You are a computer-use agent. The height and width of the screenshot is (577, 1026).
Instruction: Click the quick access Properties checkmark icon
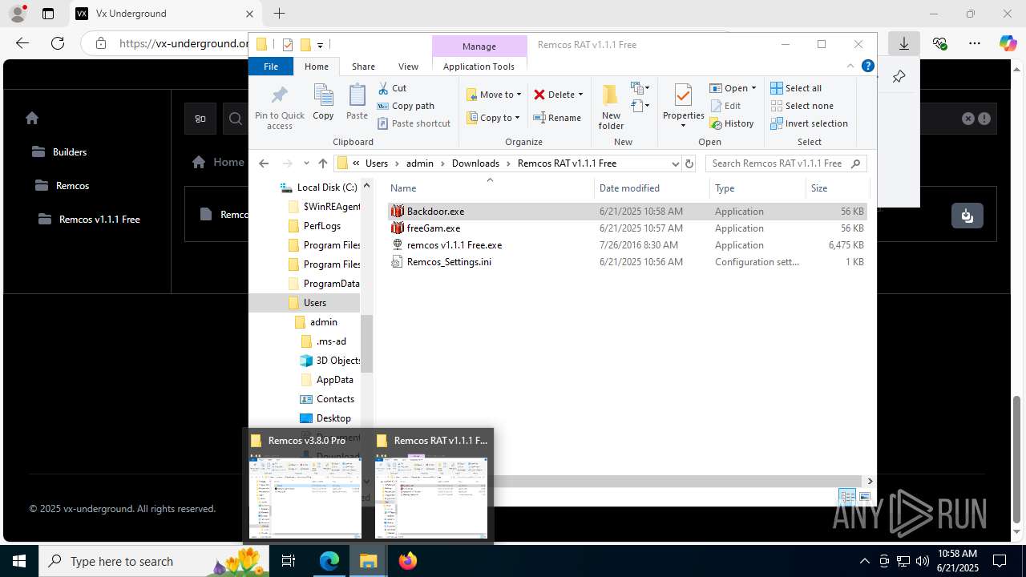coord(289,45)
